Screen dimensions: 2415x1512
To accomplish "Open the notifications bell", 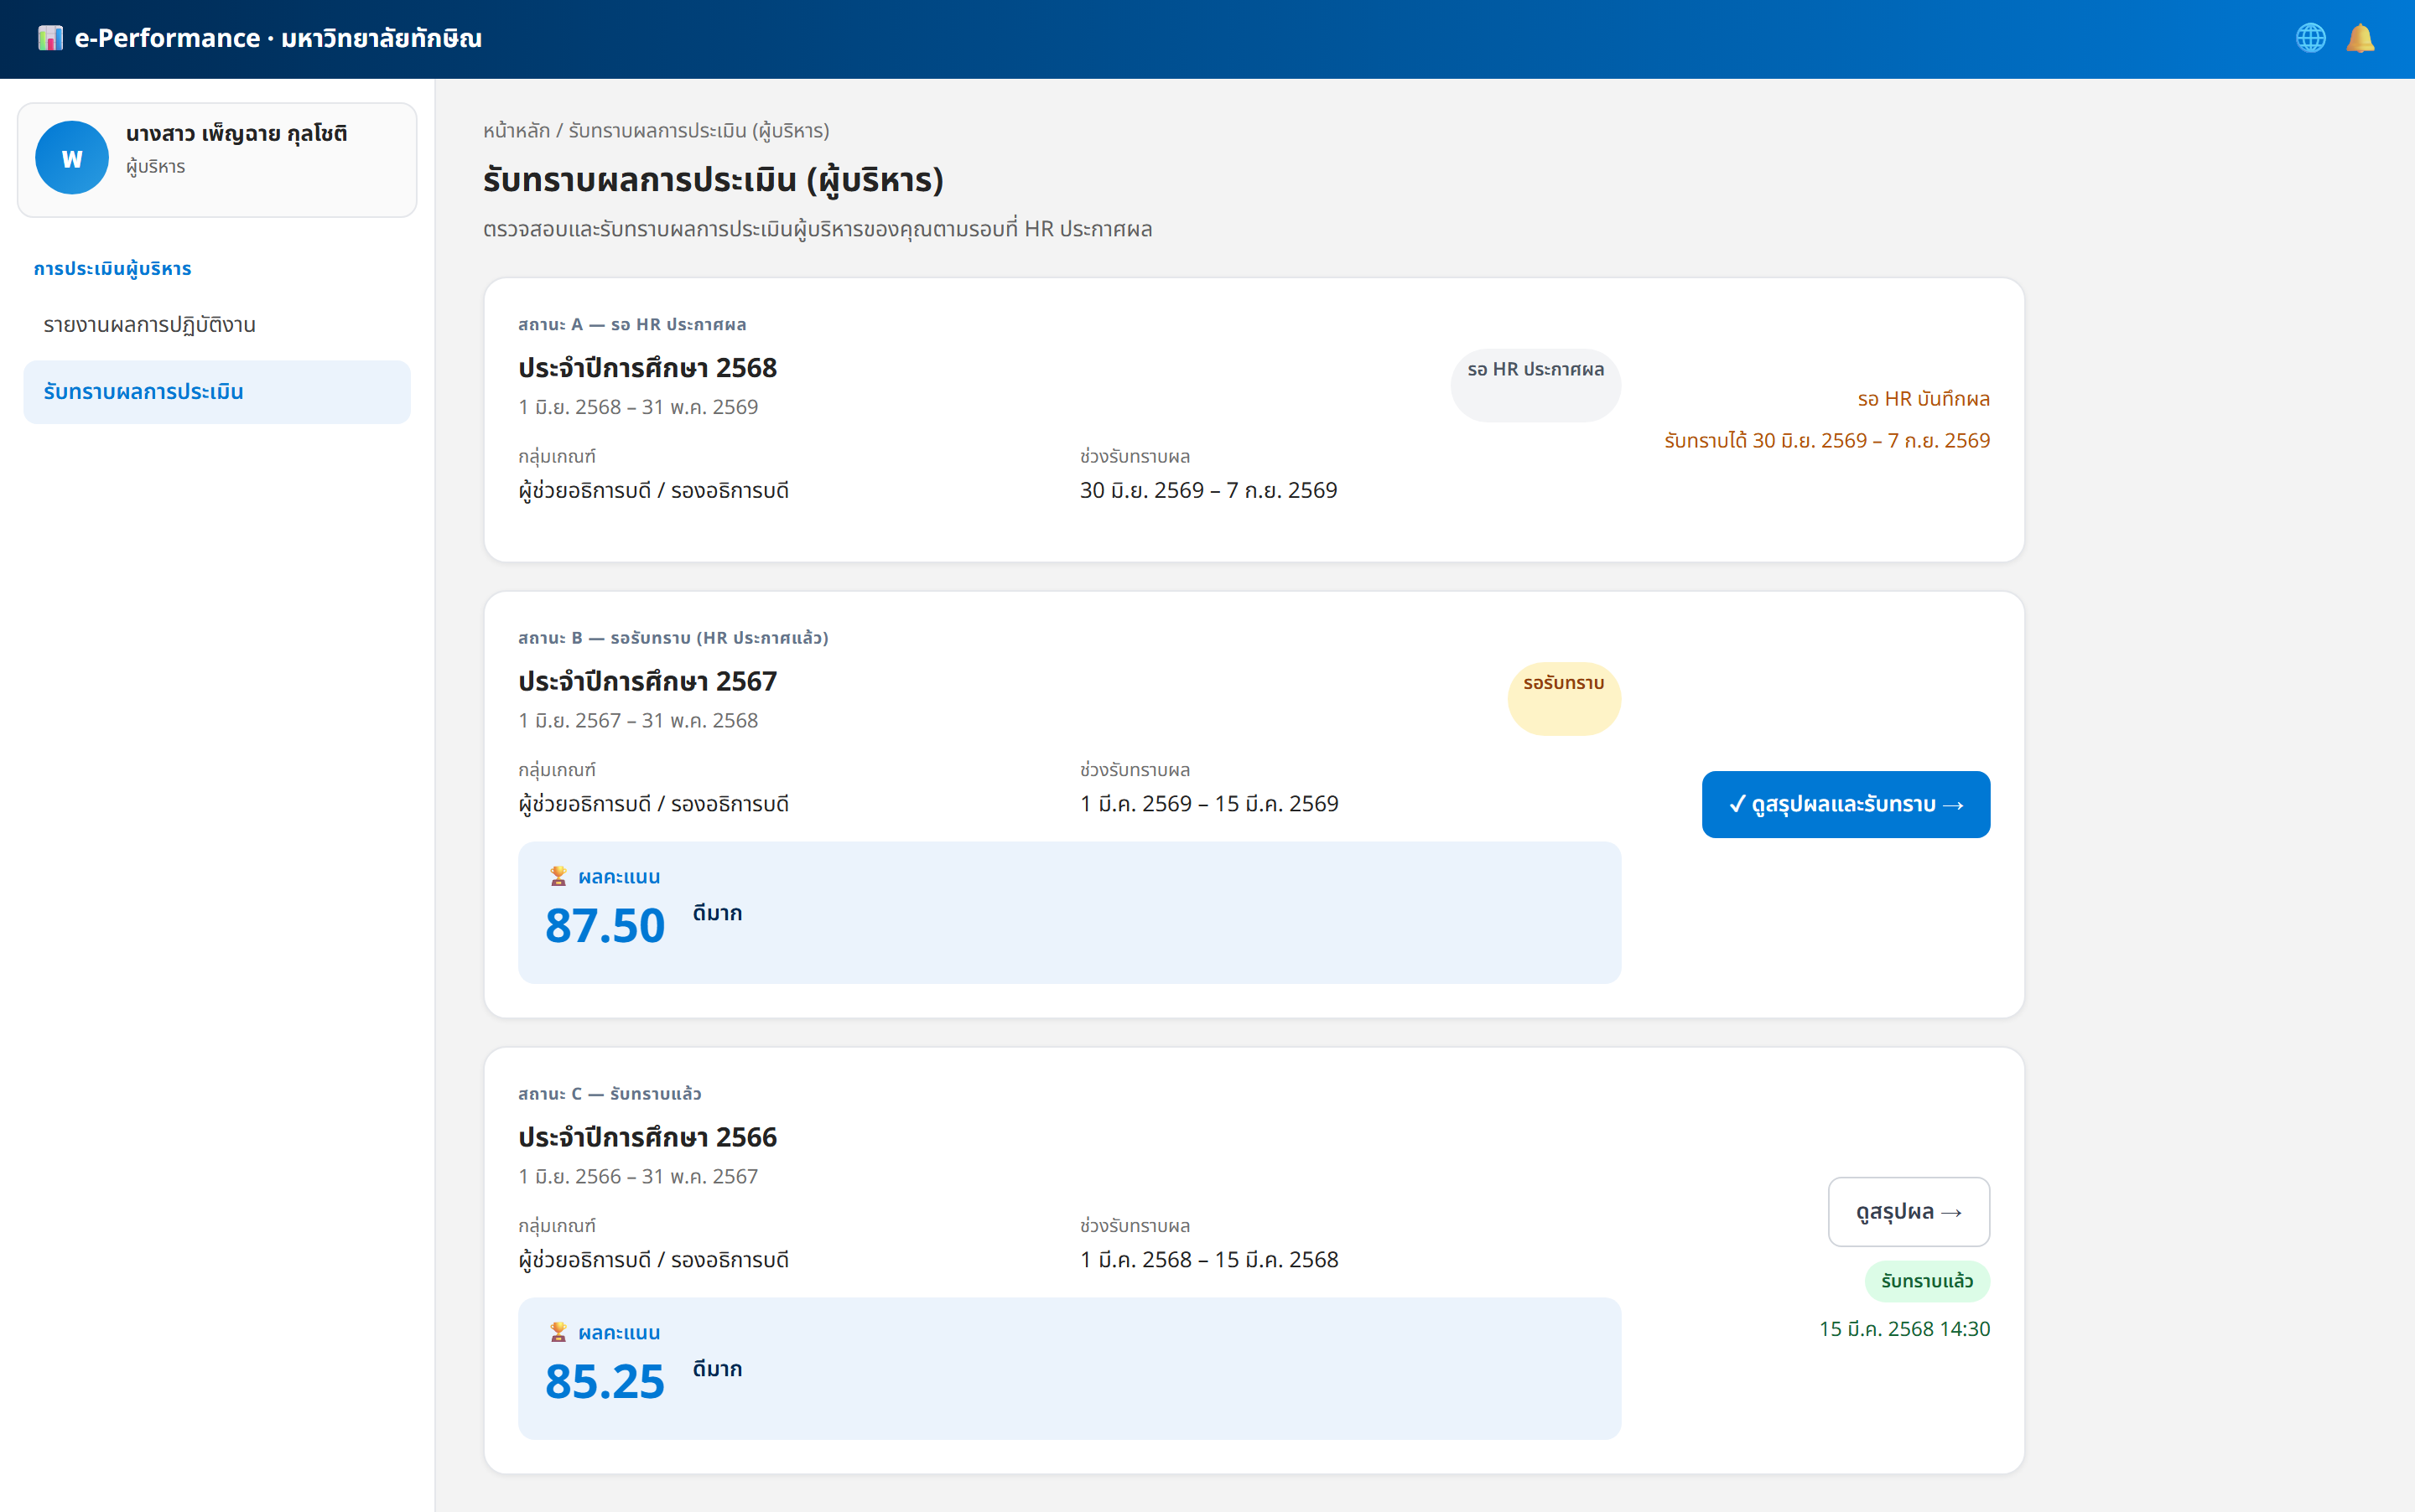I will (2361, 38).
